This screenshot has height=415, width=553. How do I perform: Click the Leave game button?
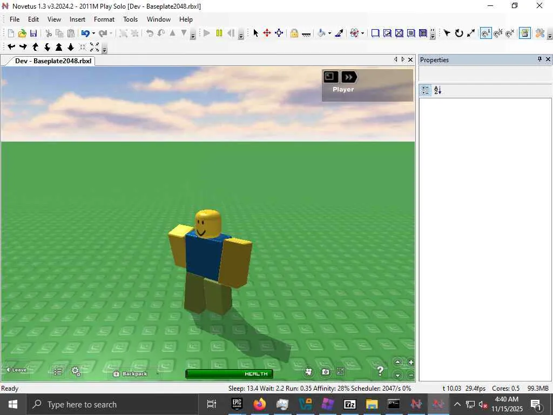tap(16, 370)
